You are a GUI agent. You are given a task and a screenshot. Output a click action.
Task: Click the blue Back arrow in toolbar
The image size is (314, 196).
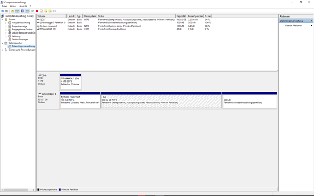click(x=3, y=11)
